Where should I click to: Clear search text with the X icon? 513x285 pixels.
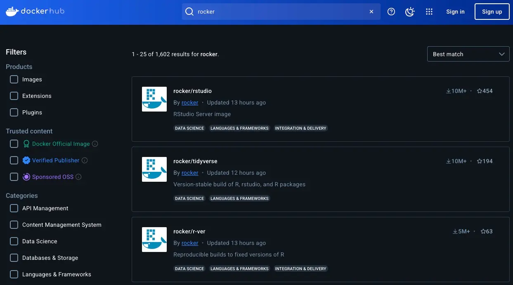point(371,12)
